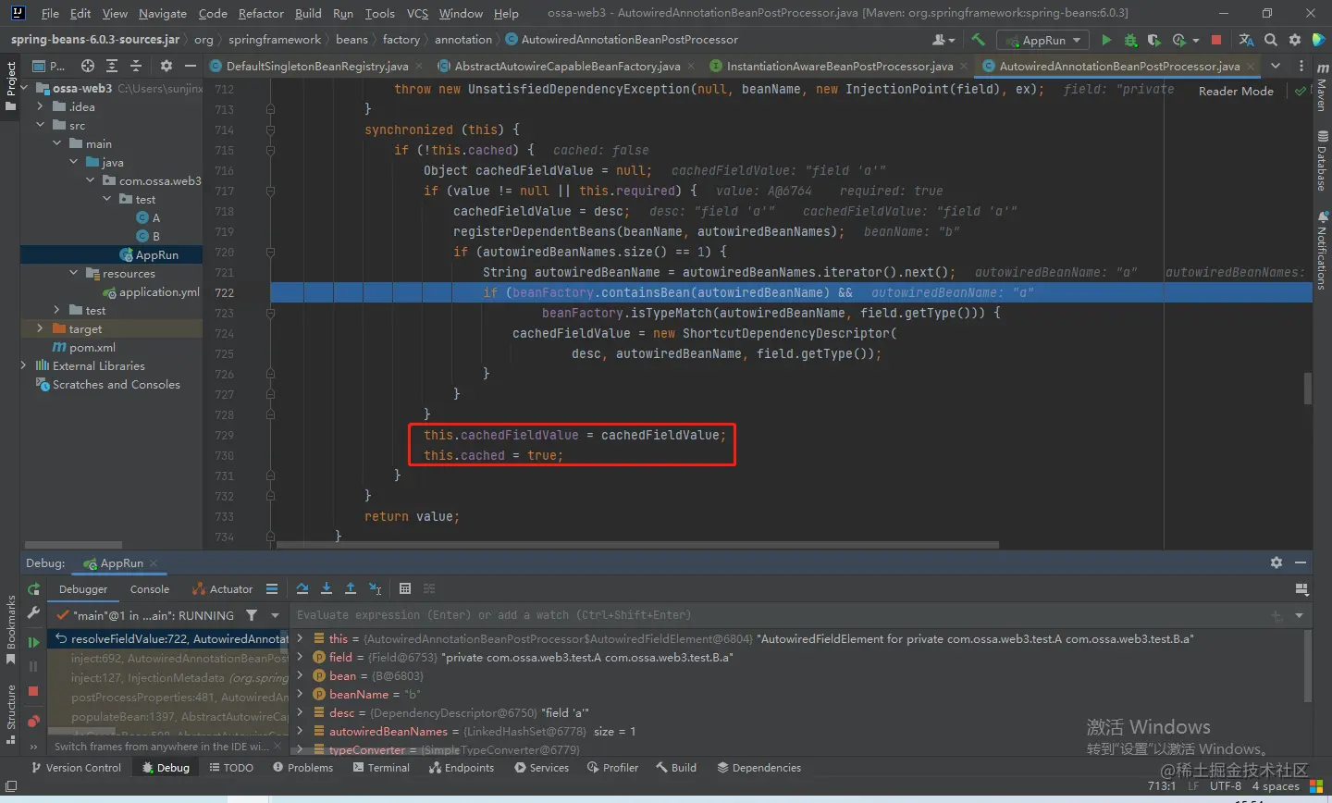
Task: Open the Refactor menu
Action: pos(261,13)
